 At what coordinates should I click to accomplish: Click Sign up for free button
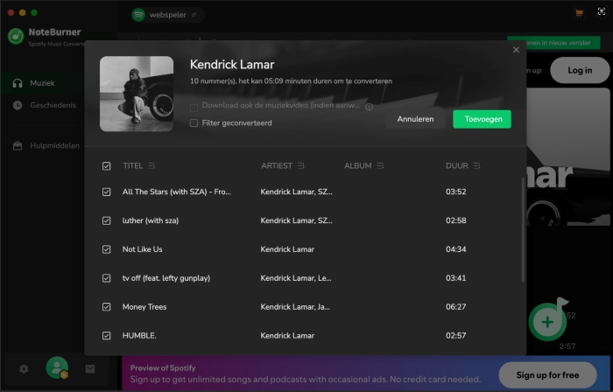coord(547,375)
